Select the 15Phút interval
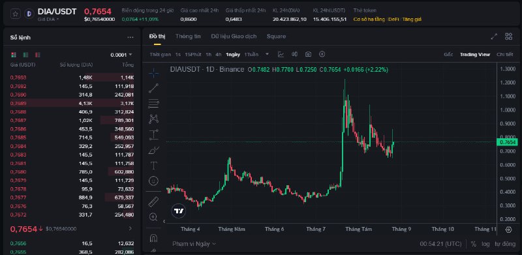This screenshot has width=522, height=255. pyautogui.click(x=193, y=54)
